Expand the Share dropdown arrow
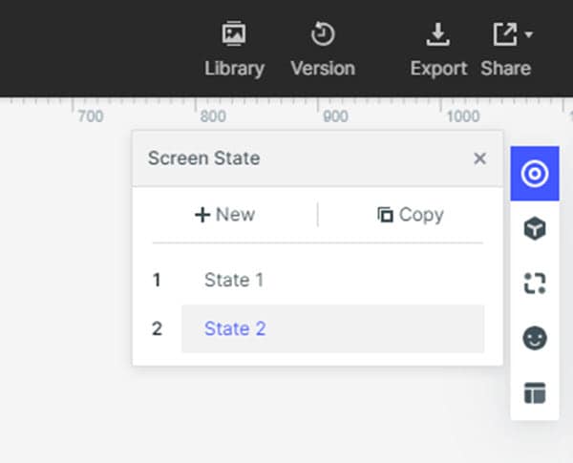Image resolution: width=573 pixels, height=463 pixels. click(529, 35)
